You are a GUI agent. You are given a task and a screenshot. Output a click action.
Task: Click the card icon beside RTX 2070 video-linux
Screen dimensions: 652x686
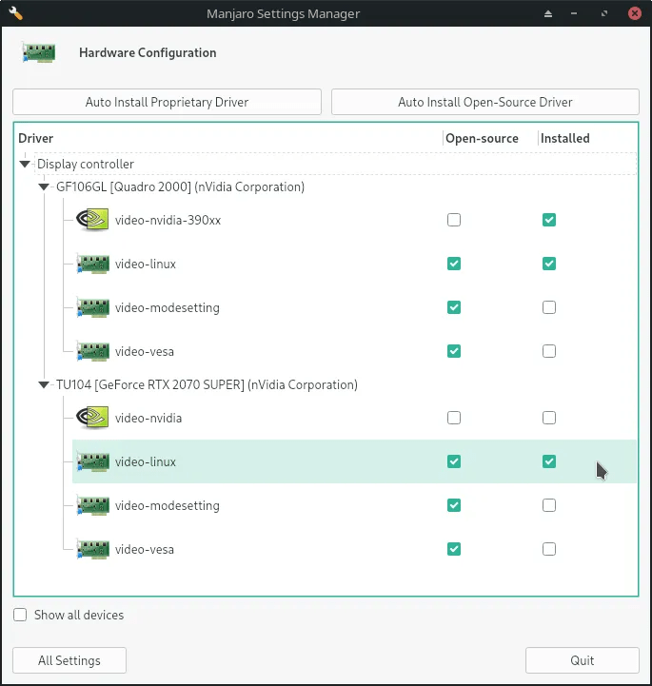[x=92, y=461]
